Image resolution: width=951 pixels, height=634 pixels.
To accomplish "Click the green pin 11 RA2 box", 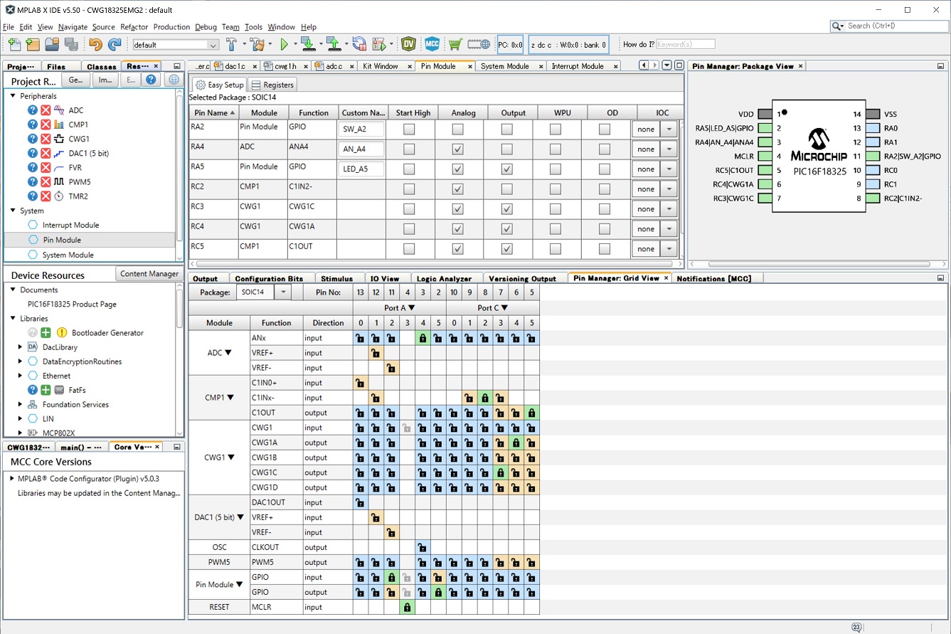I will pyautogui.click(x=873, y=156).
